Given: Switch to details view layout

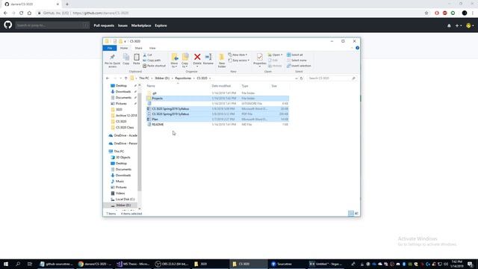Looking at the screenshot, I should tap(351, 214).
